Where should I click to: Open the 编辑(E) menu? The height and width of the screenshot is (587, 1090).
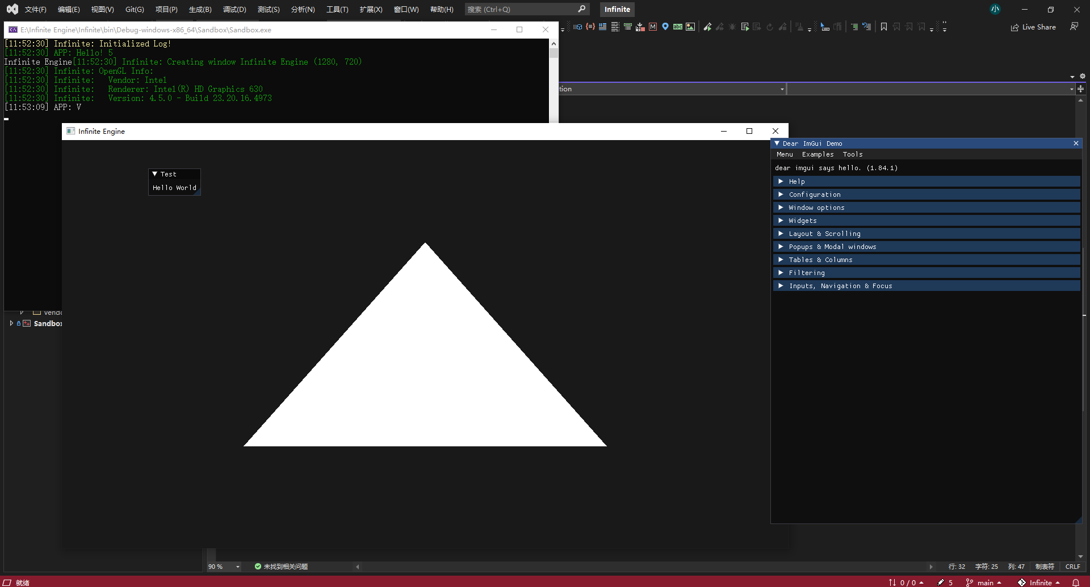[x=69, y=10]
